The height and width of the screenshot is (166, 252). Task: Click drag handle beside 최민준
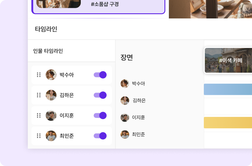pyautogui.click(x=39, y=136)
